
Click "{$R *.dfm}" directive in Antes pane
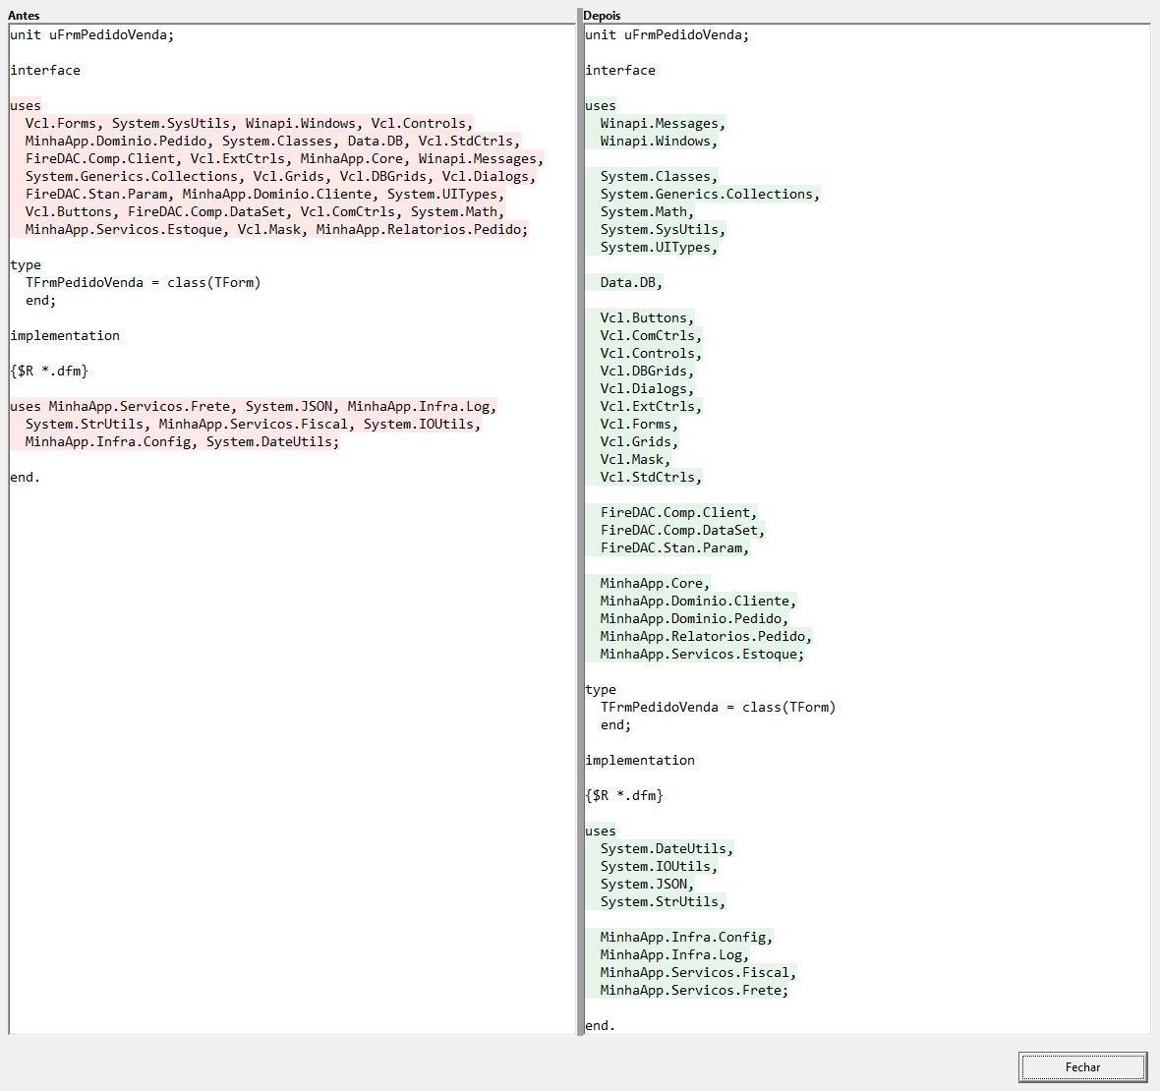[x=49, y=372]
